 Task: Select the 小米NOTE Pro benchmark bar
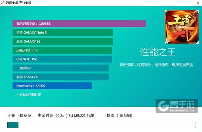coord(62,59)
